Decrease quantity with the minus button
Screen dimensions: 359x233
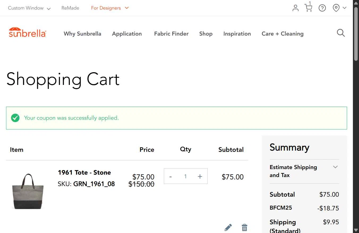click(170, 176)
